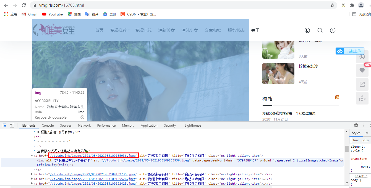The height and width of the screenshot is (188, 371).
Task: Enable dark mode via the navbar moon icon
Action: pyautogui.click(x=307, y=30)
